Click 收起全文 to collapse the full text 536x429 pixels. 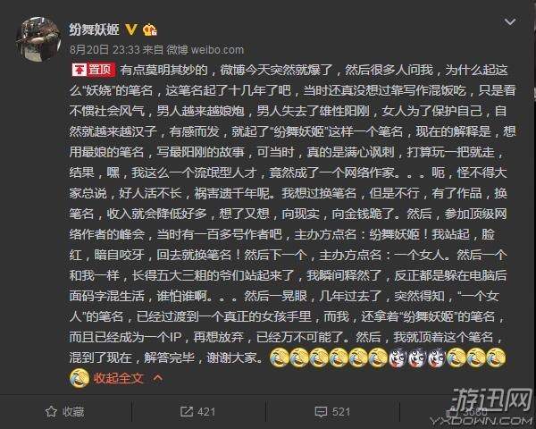(118, 378)
